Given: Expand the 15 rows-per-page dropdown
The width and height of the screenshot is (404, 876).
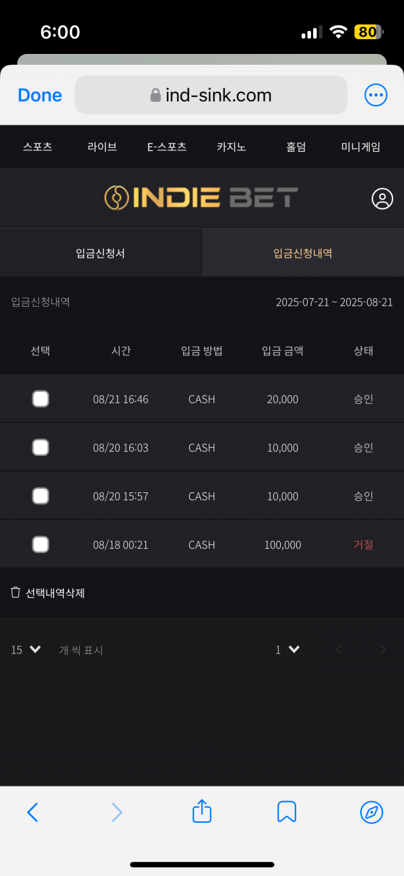Looking at the screenshot, I should 26,649.
